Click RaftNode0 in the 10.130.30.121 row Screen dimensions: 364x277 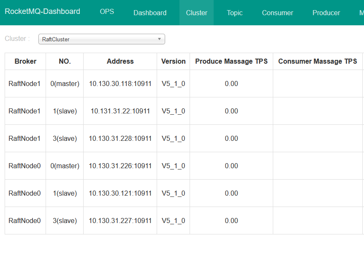tap(24, 193)
